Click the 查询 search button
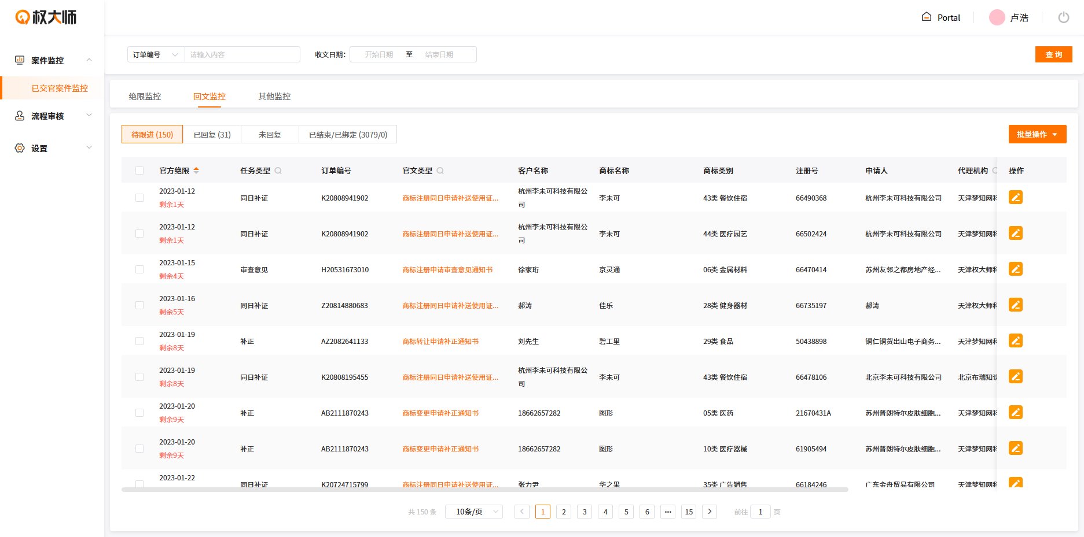Screen dimensions: 1084x537 pyautogui.click(x=1053, y=54)
